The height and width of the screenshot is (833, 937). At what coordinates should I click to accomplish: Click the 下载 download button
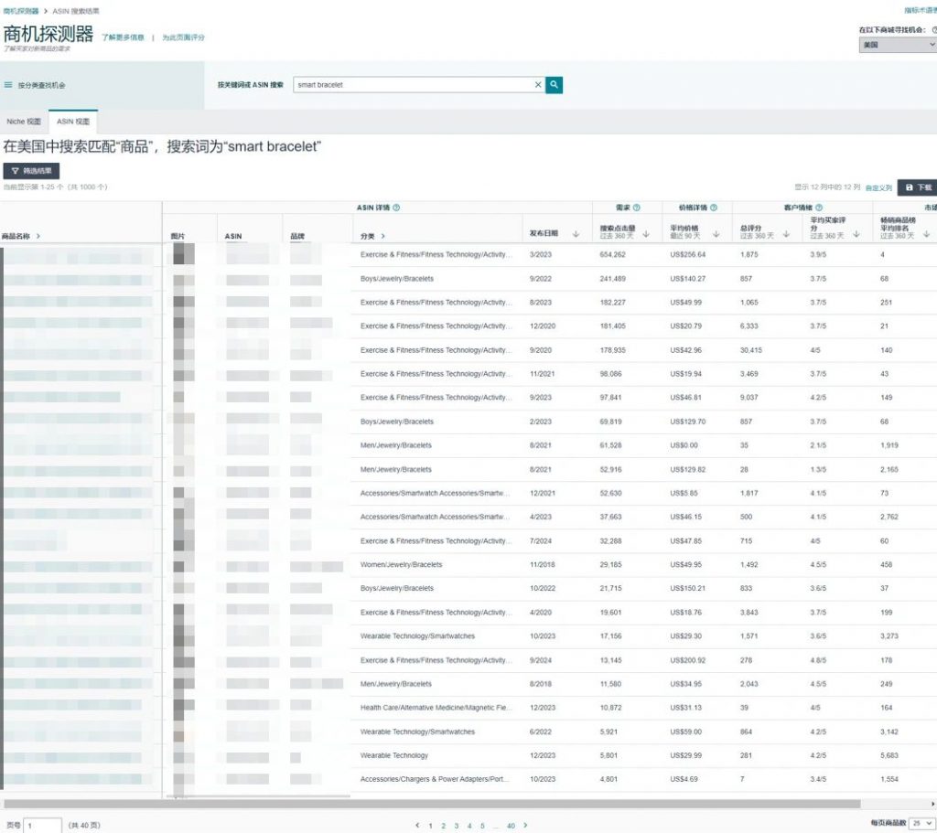click(x=918, y=187)
